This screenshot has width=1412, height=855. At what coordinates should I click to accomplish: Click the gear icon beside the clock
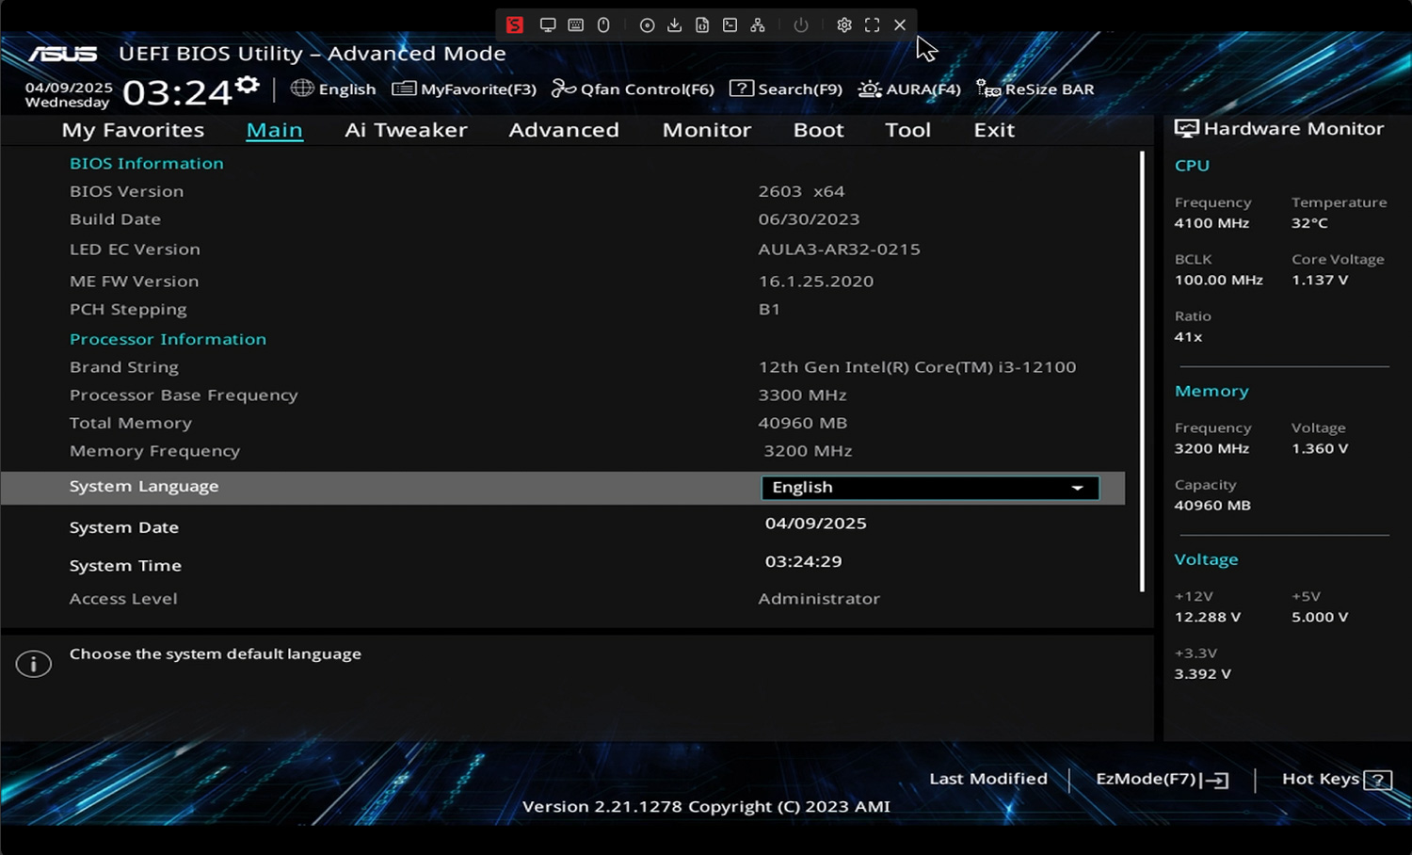coord(248,85)
